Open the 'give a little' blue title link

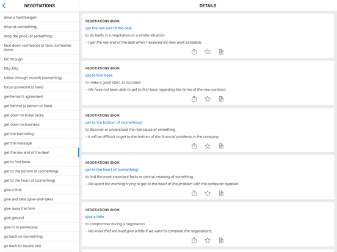tap(95, 217)
